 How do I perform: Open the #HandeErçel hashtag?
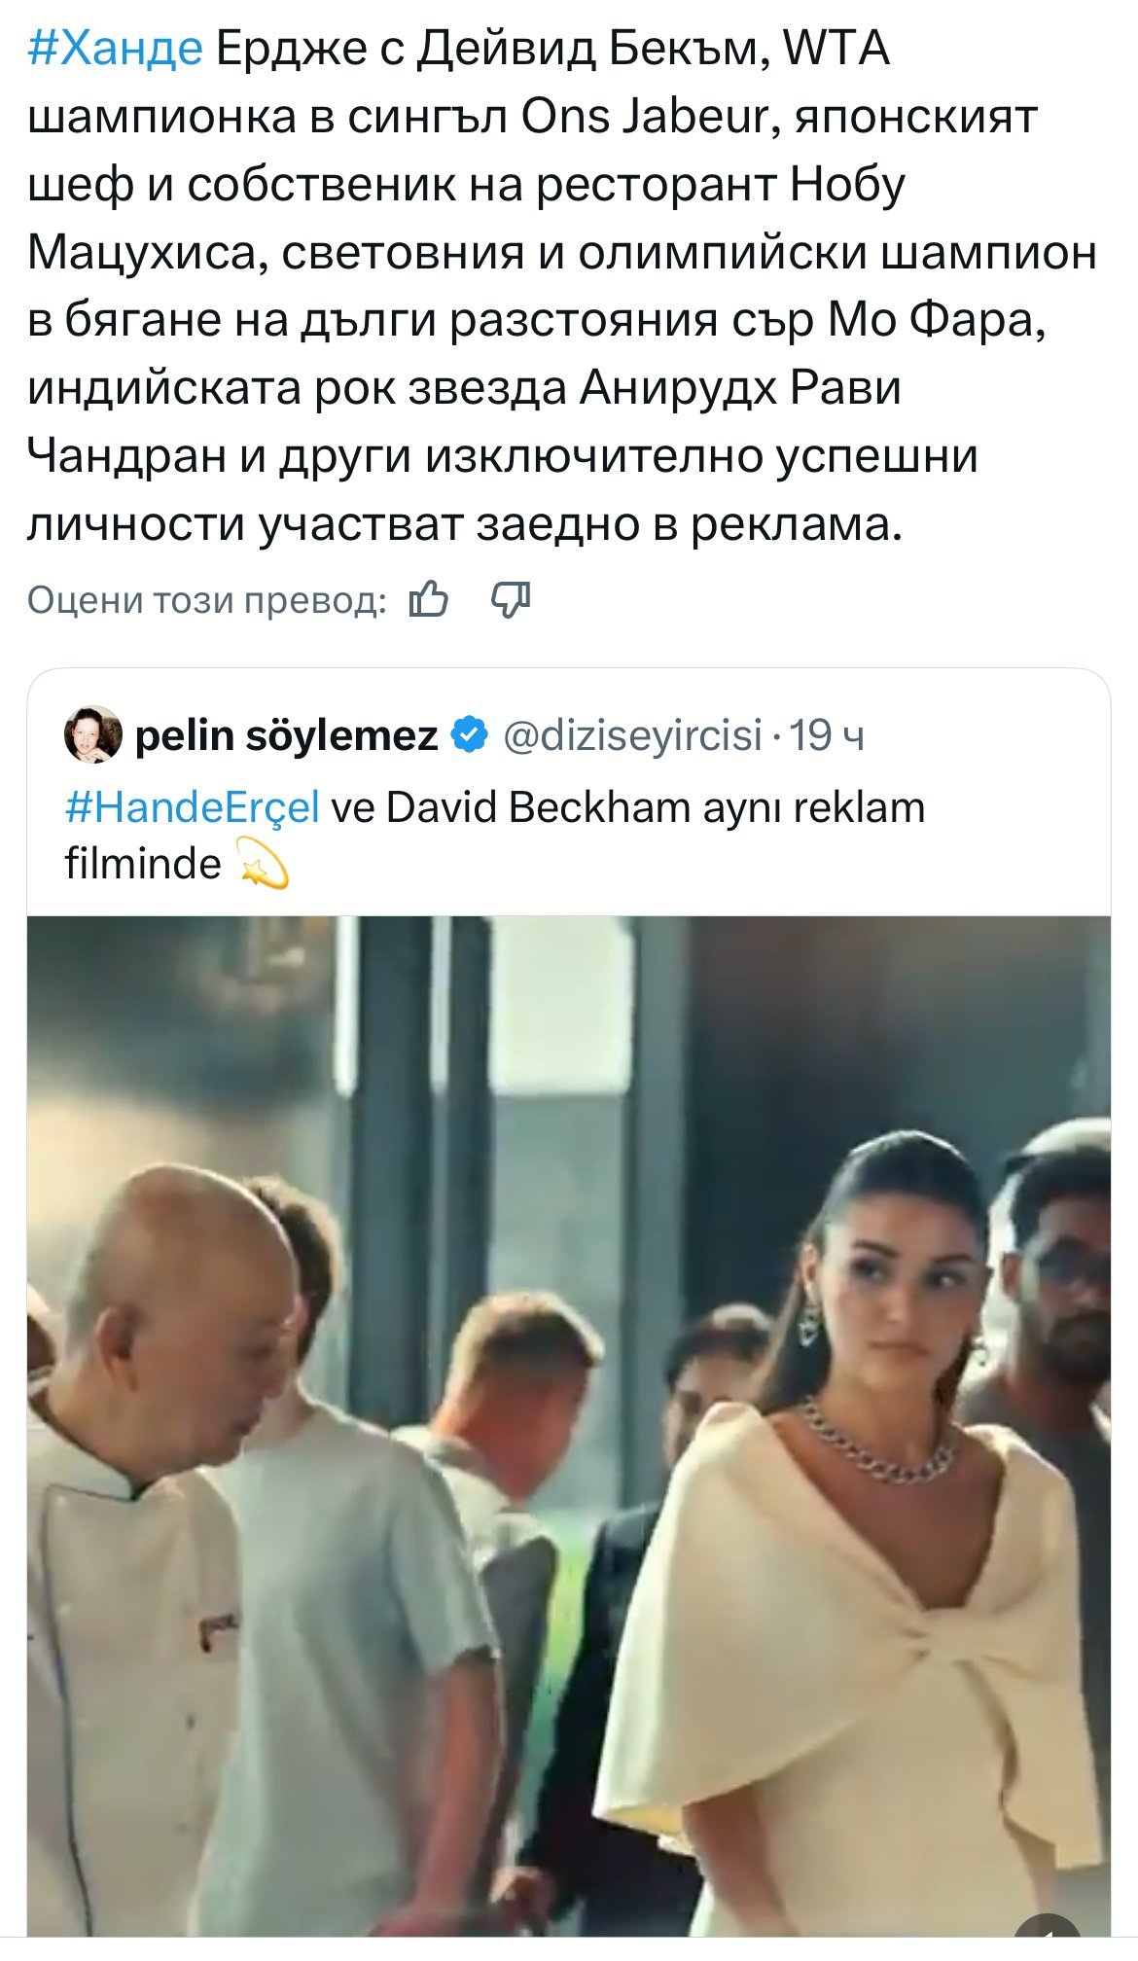pos(192,807)
